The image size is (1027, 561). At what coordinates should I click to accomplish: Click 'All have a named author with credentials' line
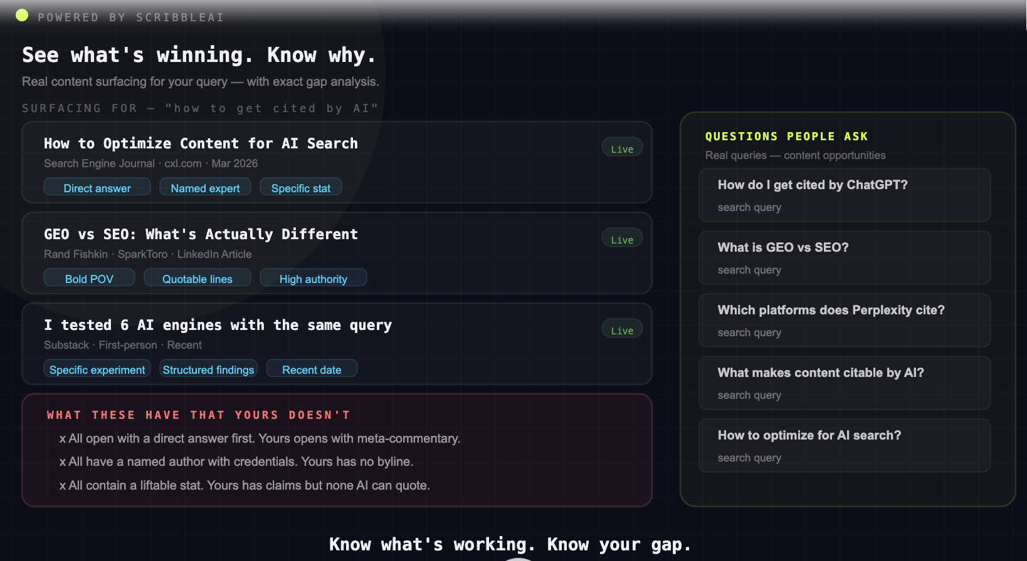coord(236,461)
